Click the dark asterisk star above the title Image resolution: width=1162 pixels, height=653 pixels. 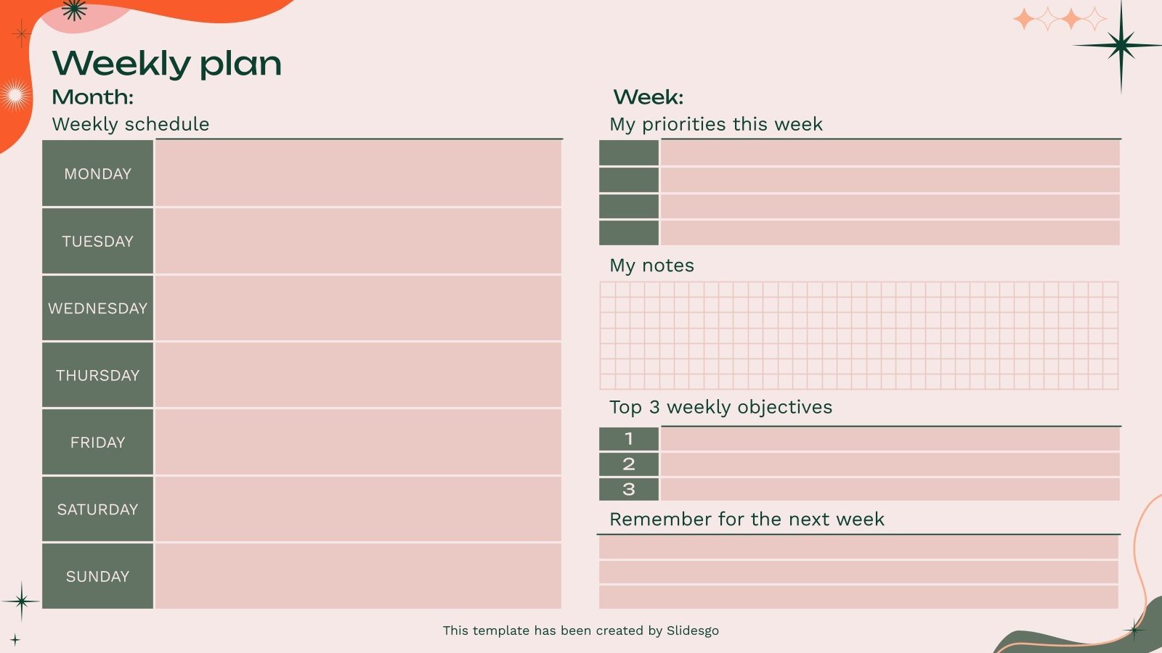74,9
